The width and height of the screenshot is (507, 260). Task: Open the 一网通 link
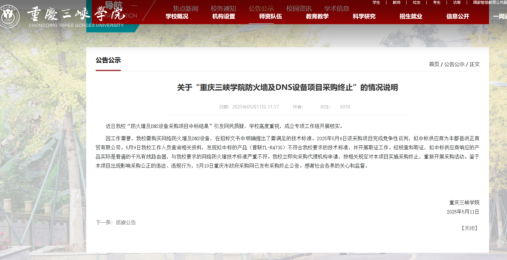[x=500, y=16]
